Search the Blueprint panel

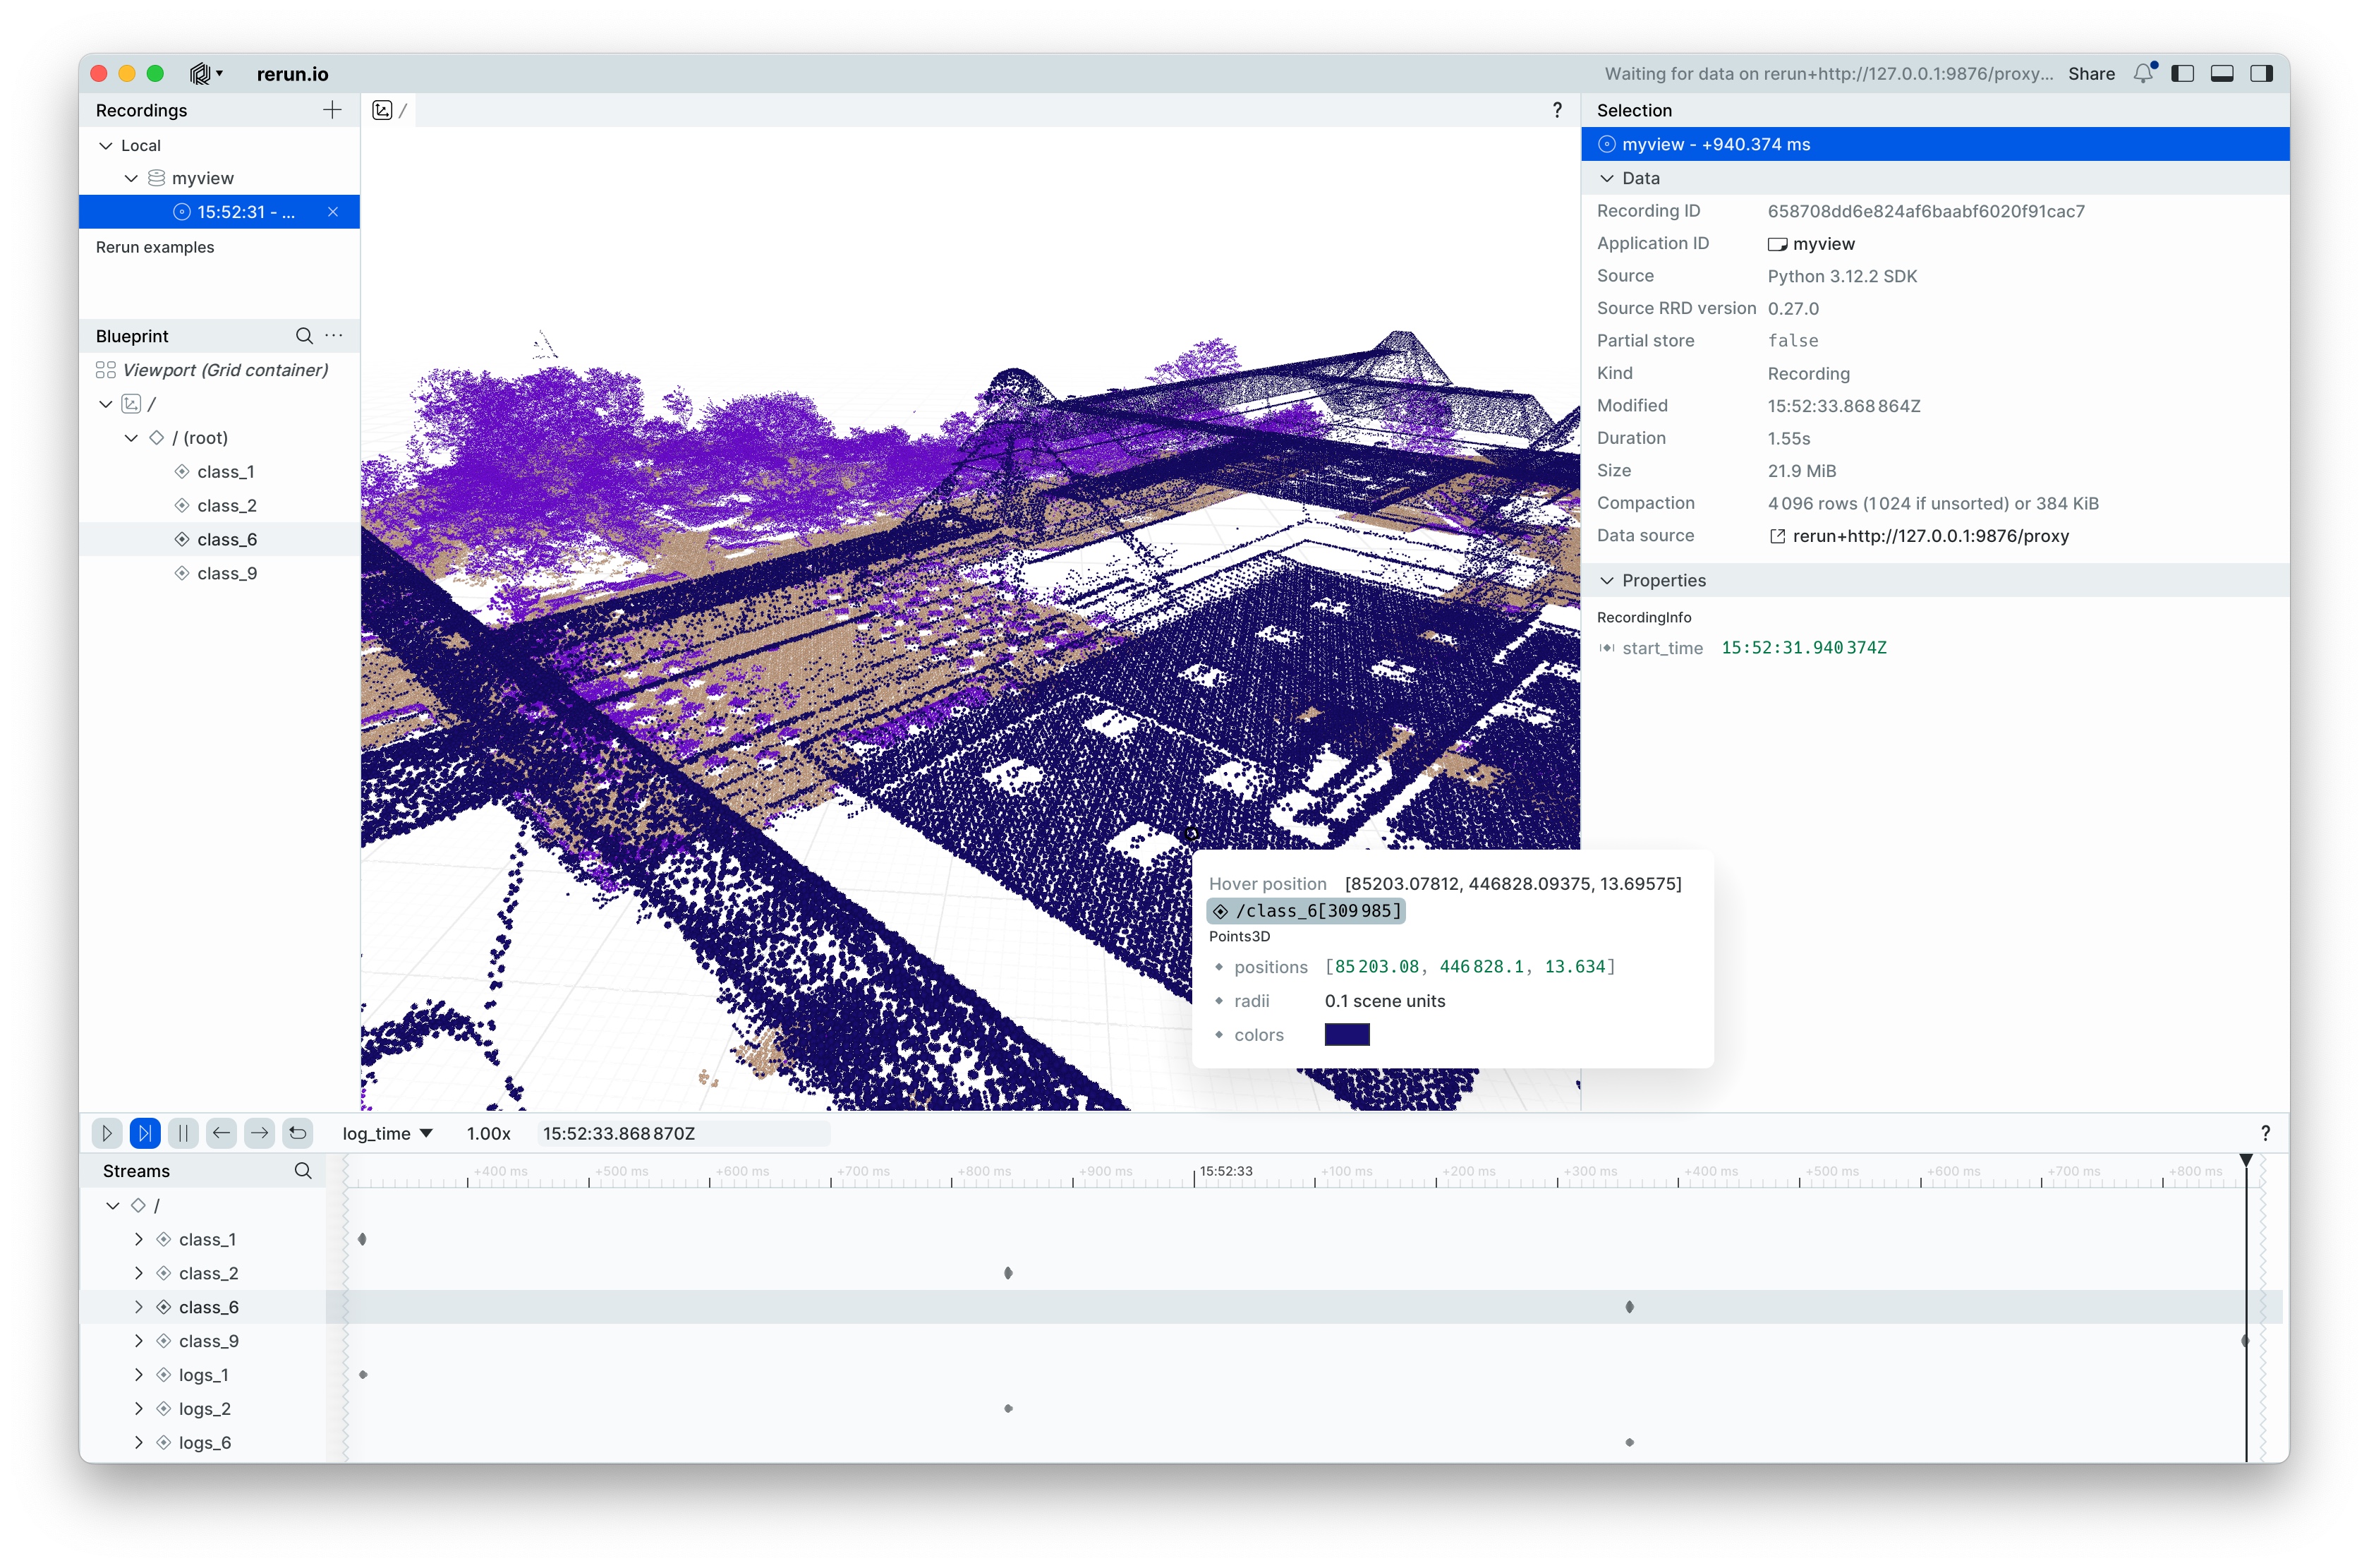(x=304, y=336)
